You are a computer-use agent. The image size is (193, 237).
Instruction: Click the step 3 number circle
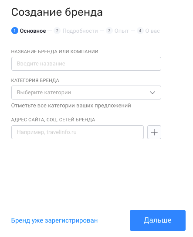pyautogui.click(x=109, y=31)
